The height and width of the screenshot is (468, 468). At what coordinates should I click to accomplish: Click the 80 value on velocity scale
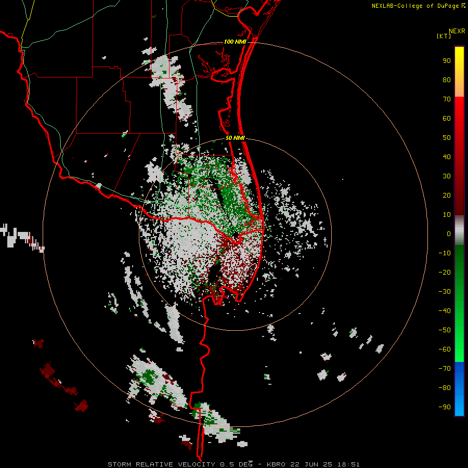[x=447, y=80]
